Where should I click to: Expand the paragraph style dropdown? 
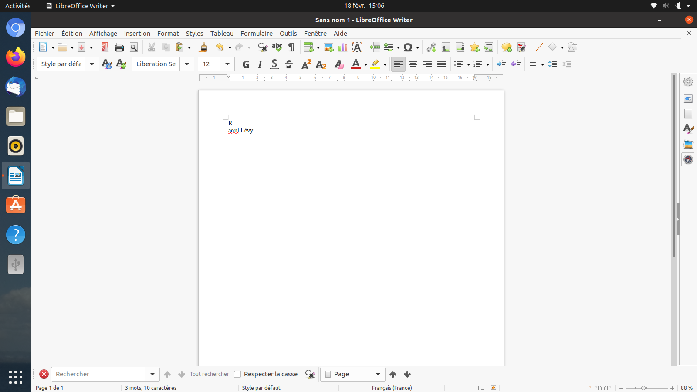coord(92,64)
